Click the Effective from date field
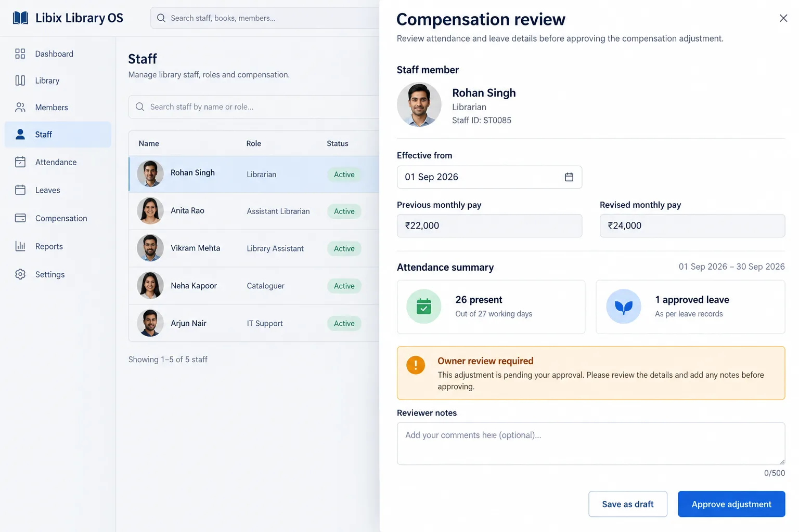This screenshot has height=532, width=799. point(489,177)
